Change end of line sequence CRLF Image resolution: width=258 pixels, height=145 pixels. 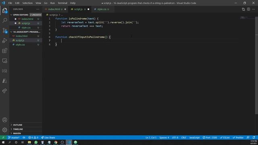183,138
